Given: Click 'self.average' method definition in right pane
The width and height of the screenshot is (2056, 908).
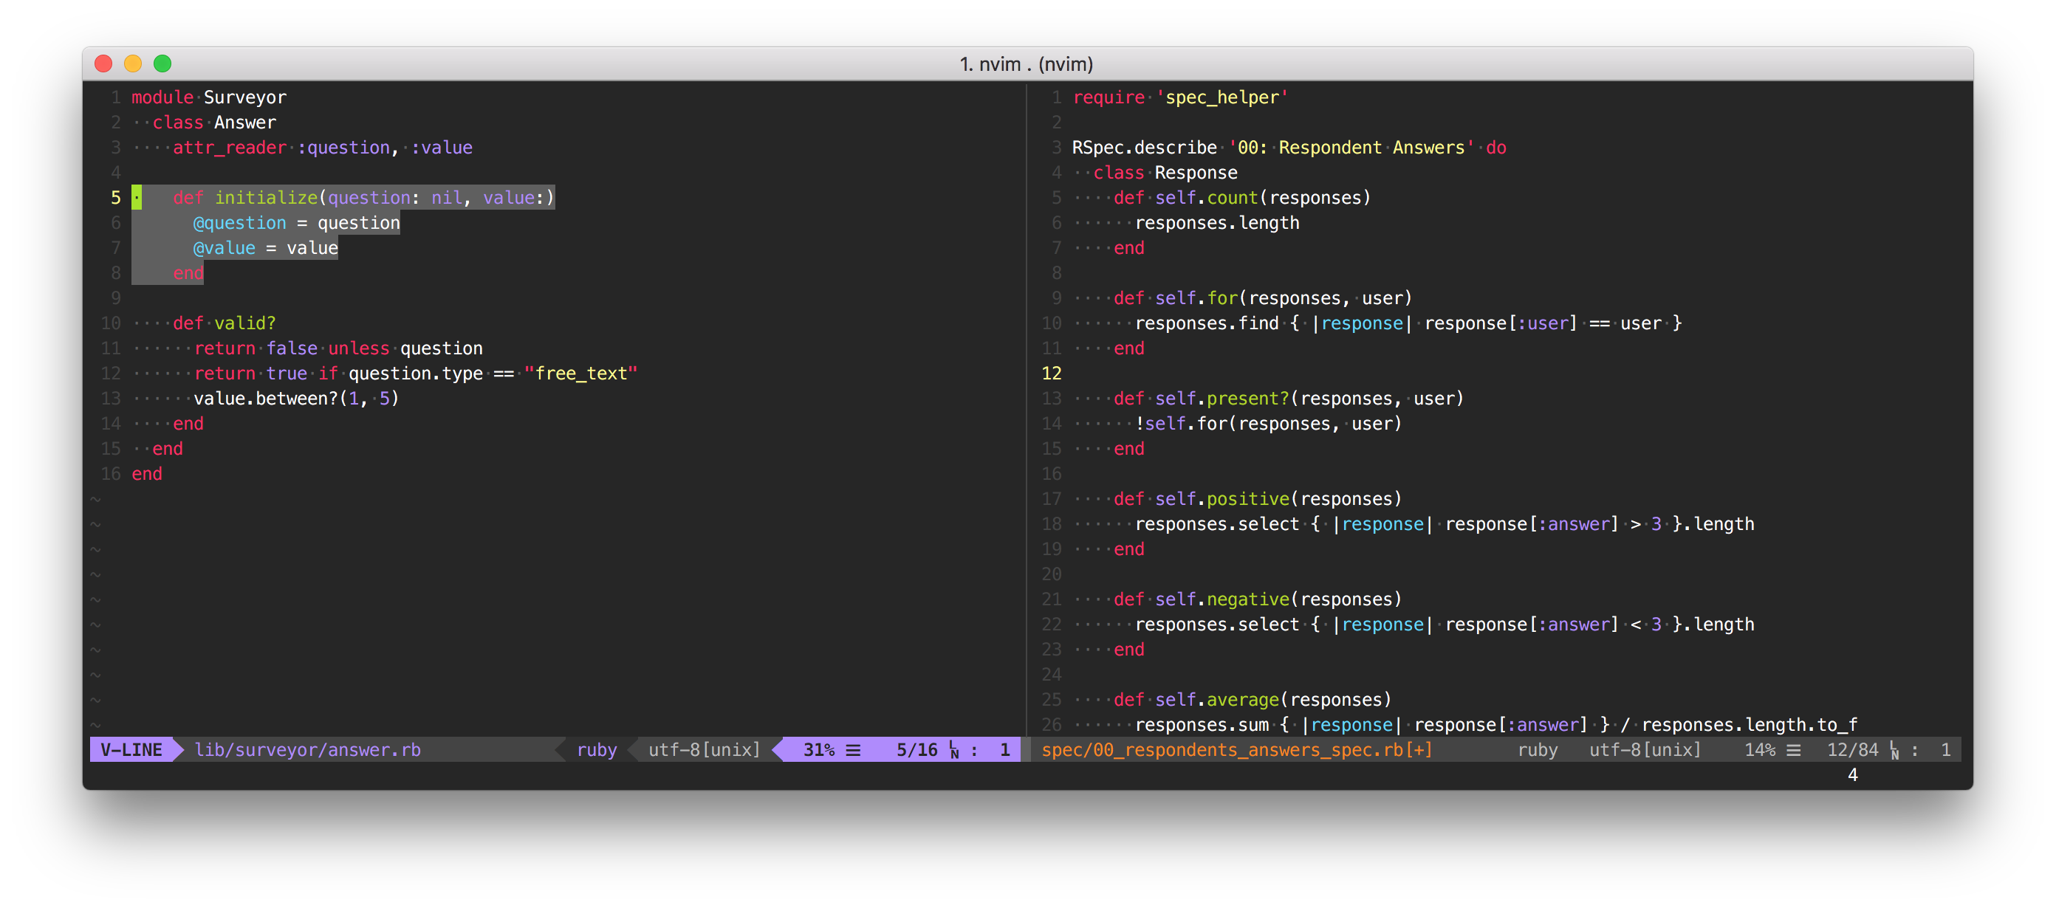Looking at the screenshot, I should coord(1216,700).
